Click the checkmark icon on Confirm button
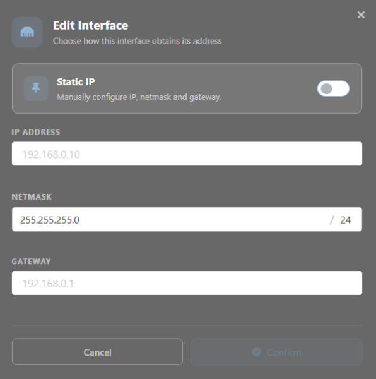This screenshot has height=379, width=376. coord(256,352)
